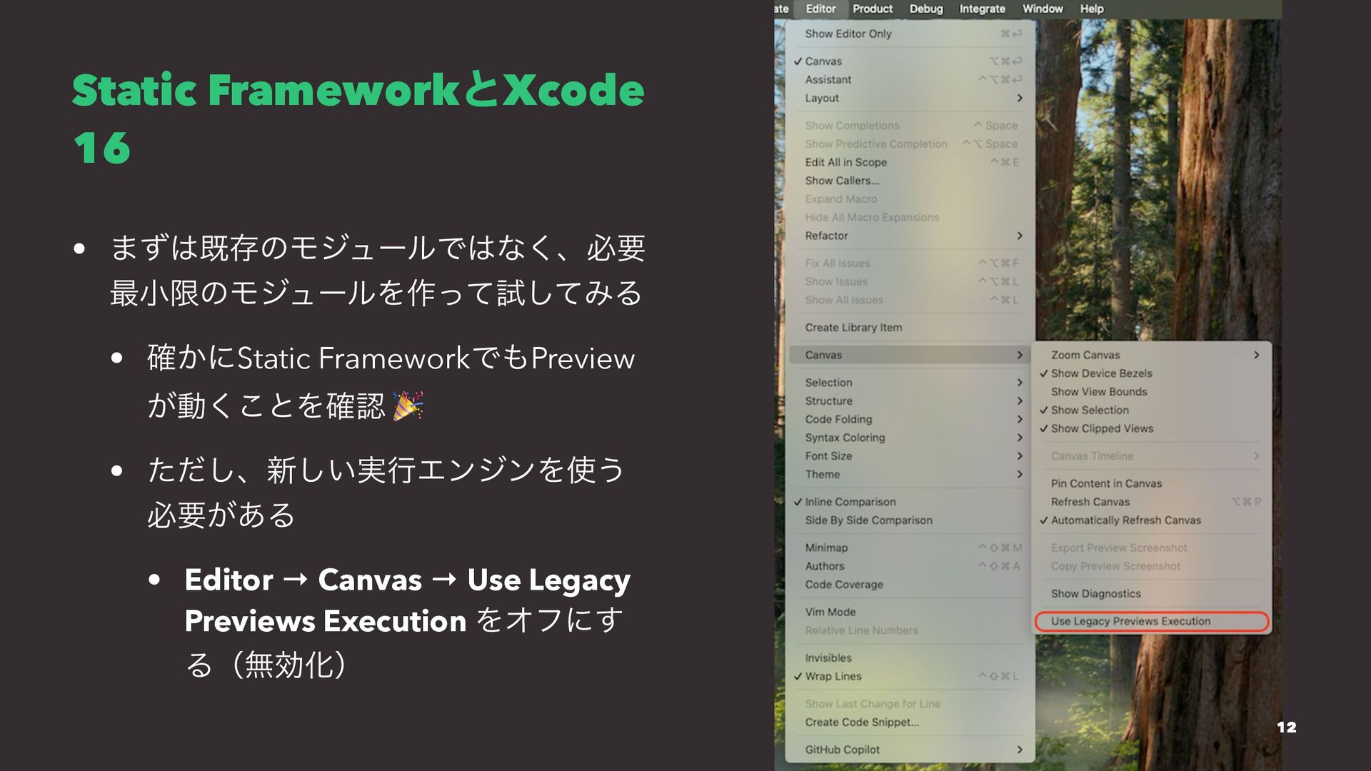This screenshot has height=771, width=1371.
Task: Expand the Selection submenu
Action: pyautogui.click(x=910, y=383)
